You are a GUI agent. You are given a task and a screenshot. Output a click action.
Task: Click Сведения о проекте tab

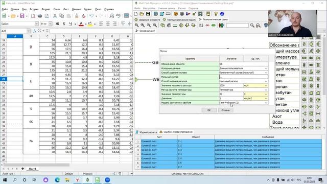tap(148, 19)
